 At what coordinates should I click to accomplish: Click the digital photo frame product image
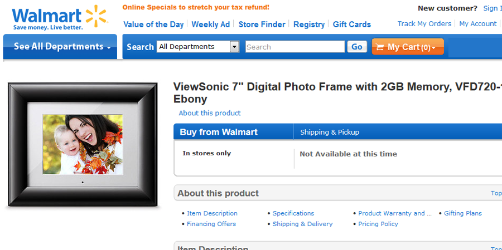click(x=83, y=145)
